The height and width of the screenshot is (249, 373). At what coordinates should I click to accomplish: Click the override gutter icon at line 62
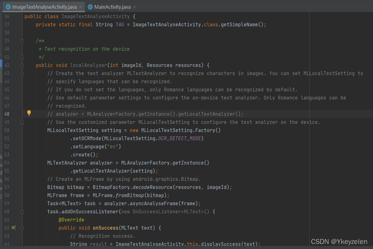(14, 228)
